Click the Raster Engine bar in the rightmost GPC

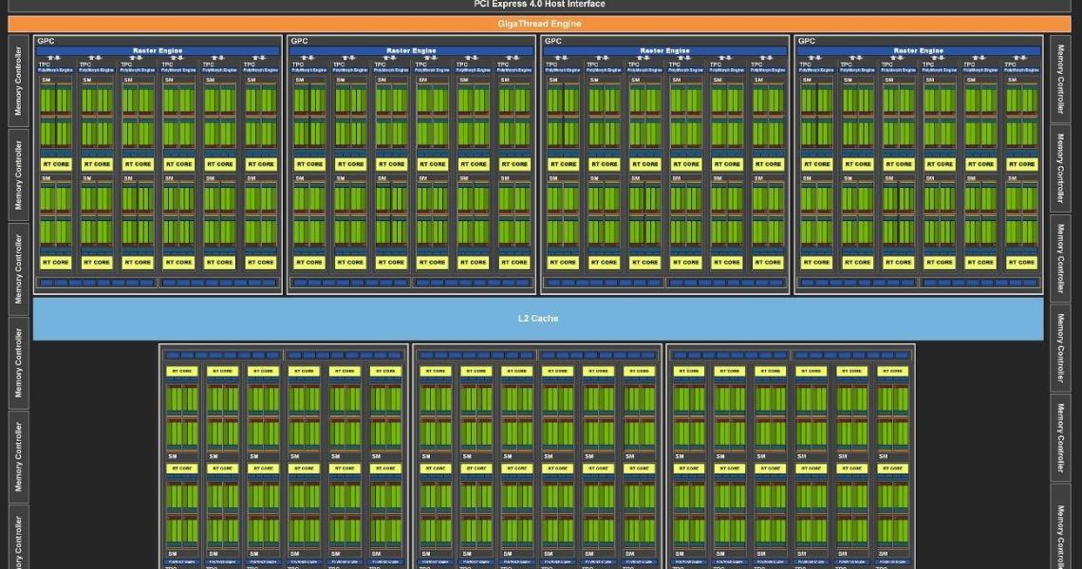pos(918,50)
